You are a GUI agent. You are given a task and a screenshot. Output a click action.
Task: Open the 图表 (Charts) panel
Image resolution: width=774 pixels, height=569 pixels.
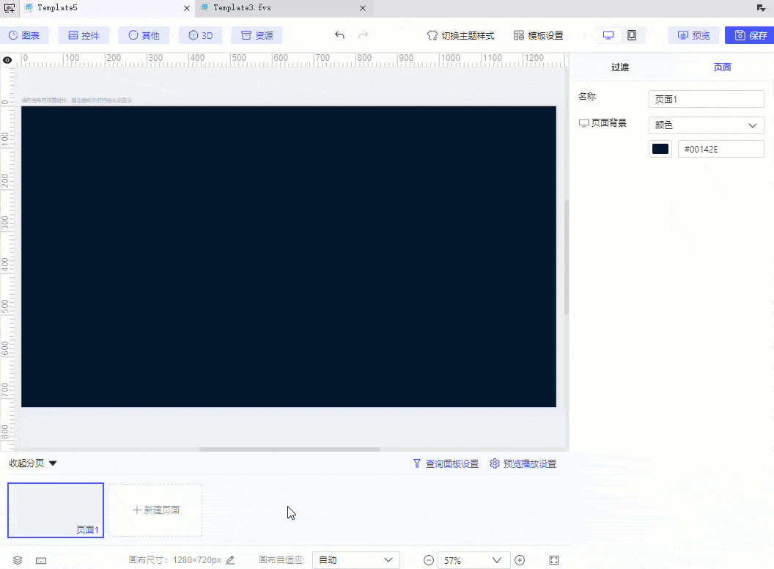click(x=25, y=34)
